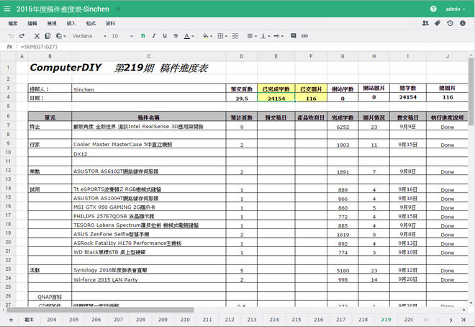
Task: Show document information icon
Action: coord(463,23)
